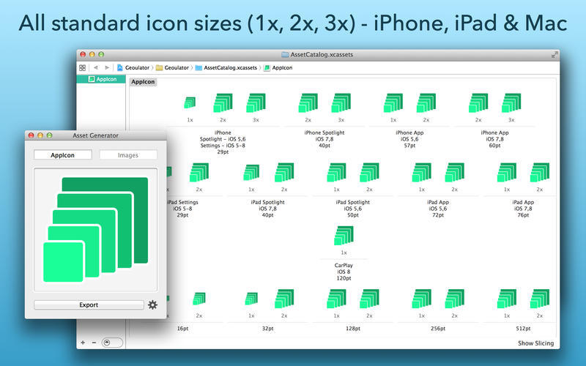Select Mac 512pt 1x icon slot

click(x=507, y=299)
